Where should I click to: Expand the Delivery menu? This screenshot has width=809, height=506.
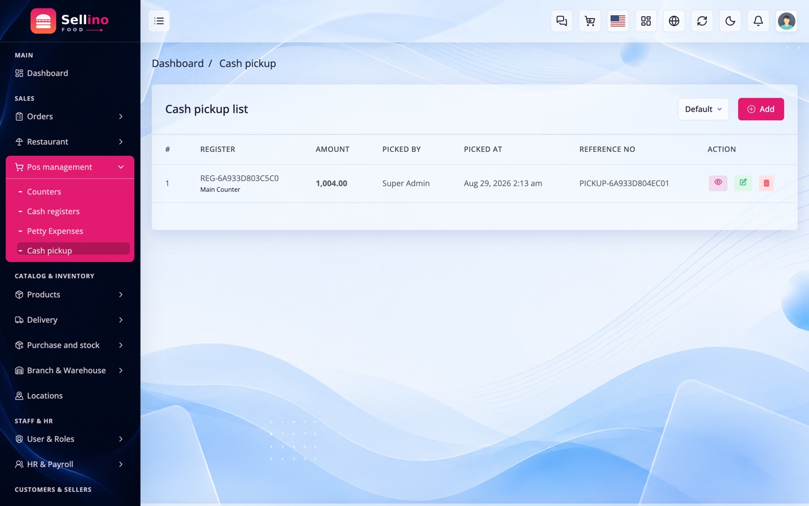click(x=70, y=320)
